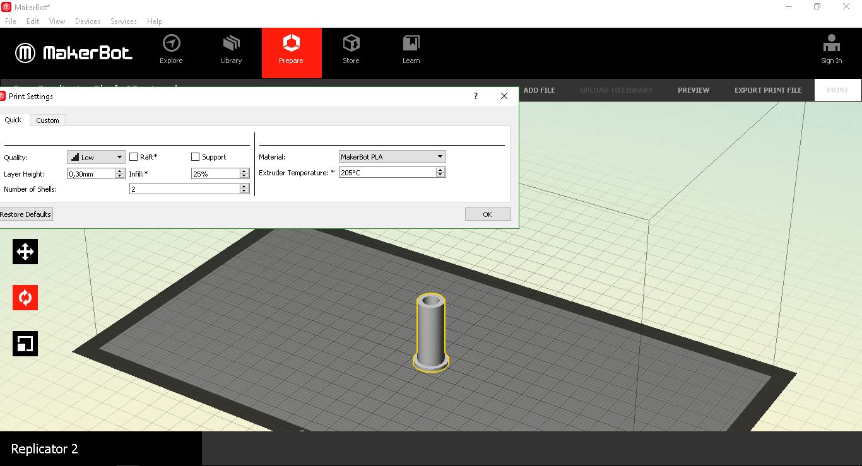Click the Number of Shells stepper arrows
This screenshot has width=862, height=466.
click(x=244, y=189)
